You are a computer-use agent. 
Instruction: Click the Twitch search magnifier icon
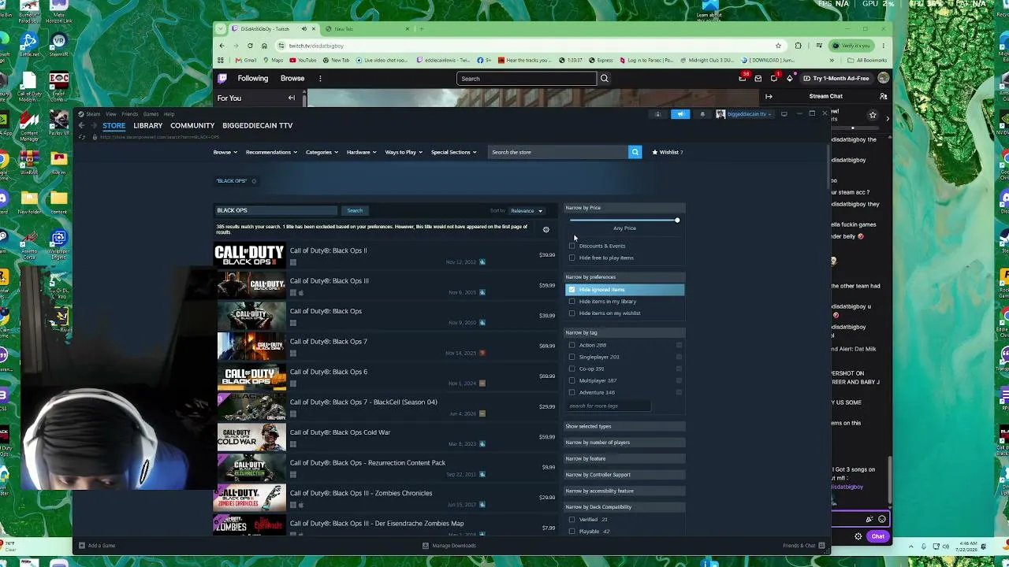click(605, 79)
